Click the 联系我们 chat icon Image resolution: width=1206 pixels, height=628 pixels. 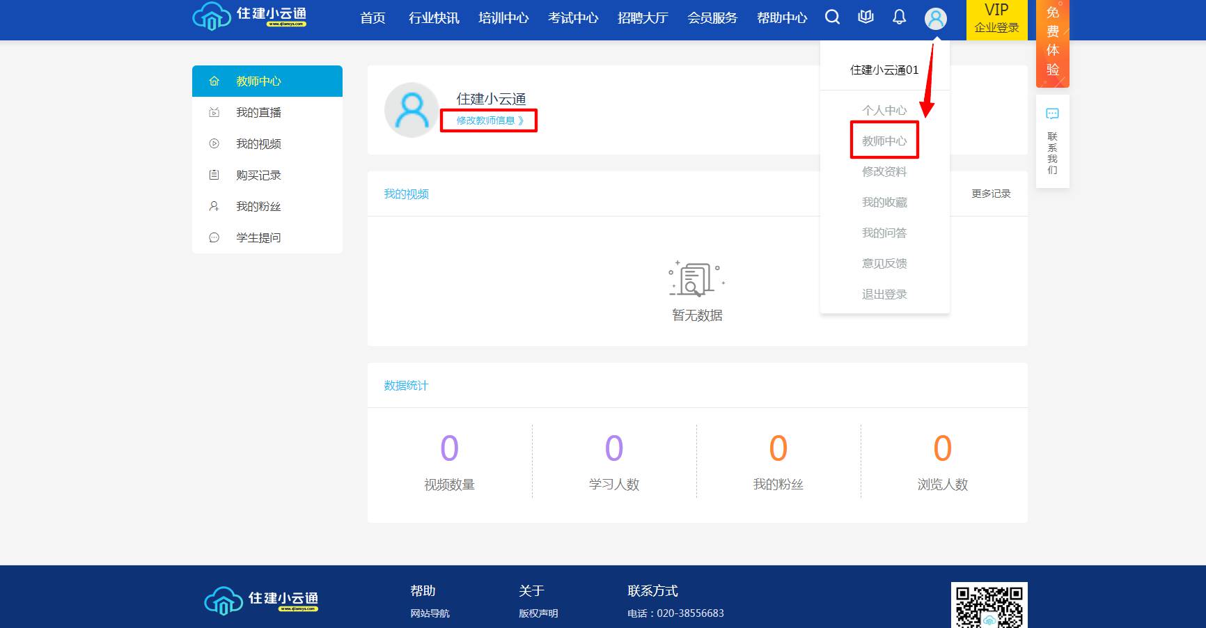[1052, 114]
